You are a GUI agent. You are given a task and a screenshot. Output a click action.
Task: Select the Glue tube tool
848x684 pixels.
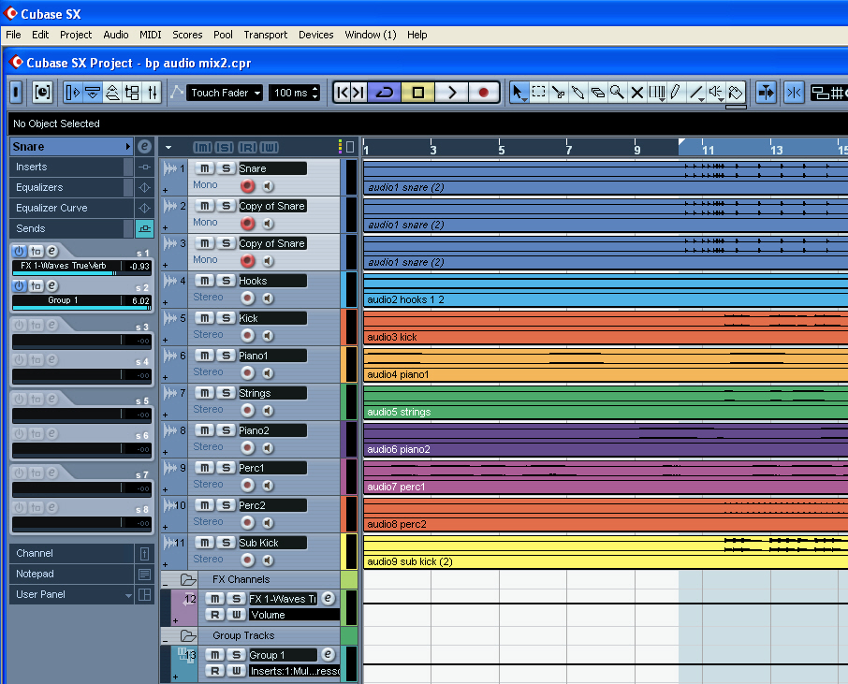[578, 93]
